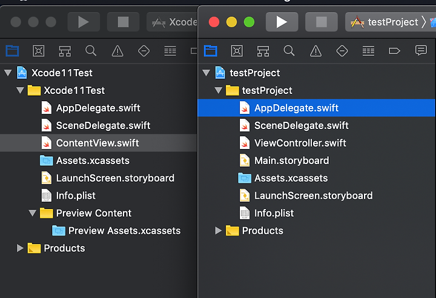
Task: Run testProject with the Play button
Action: tap(282, 22)
